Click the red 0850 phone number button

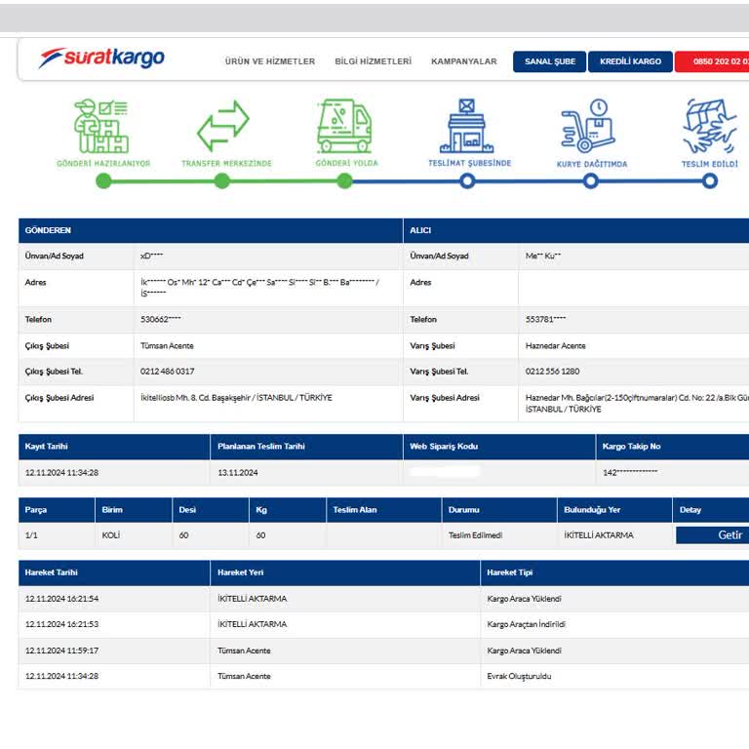(x=712, y=61)
